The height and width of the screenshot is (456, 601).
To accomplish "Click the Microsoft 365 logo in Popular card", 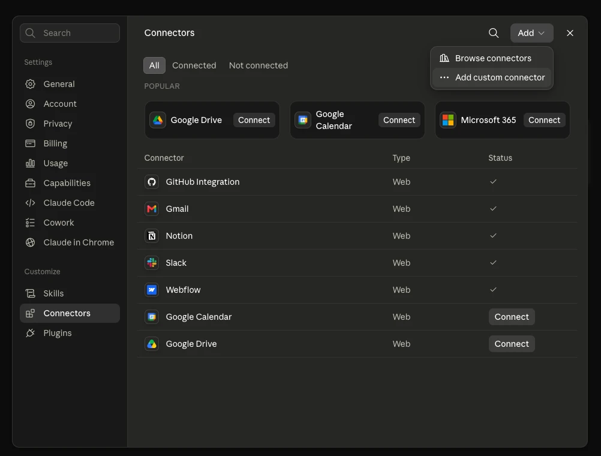I will [x=447, y=120].
